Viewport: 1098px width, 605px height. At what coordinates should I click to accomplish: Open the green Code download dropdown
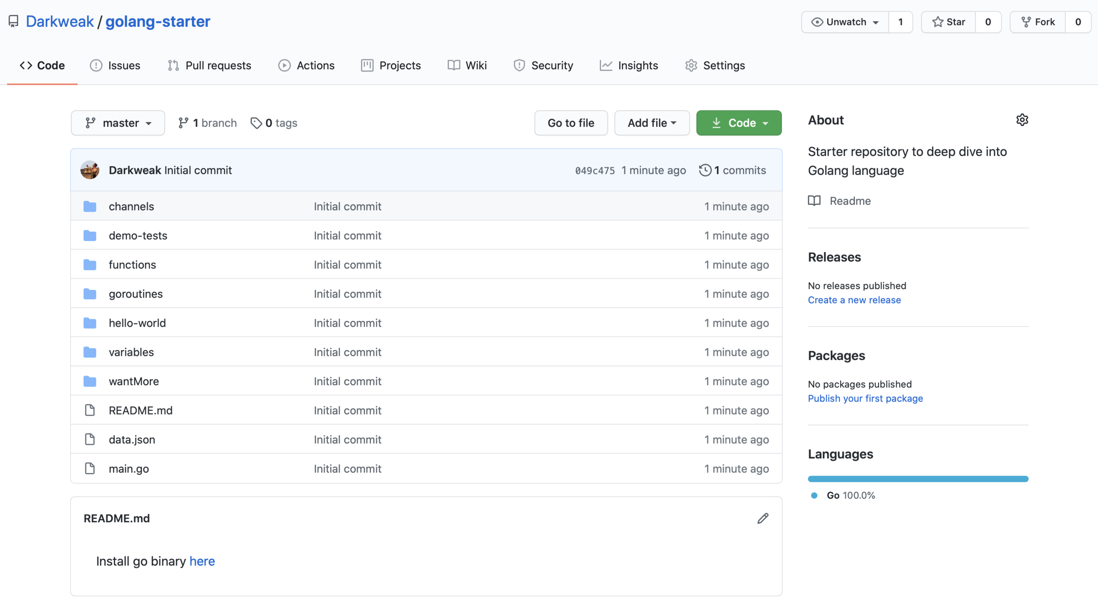(x=738, y=123)
